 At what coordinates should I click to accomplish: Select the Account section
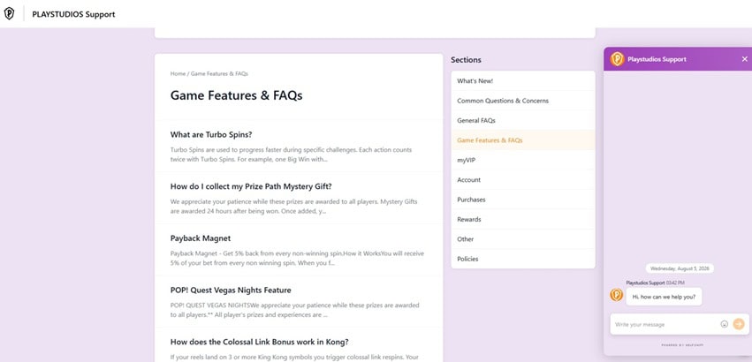coord(523,180)
